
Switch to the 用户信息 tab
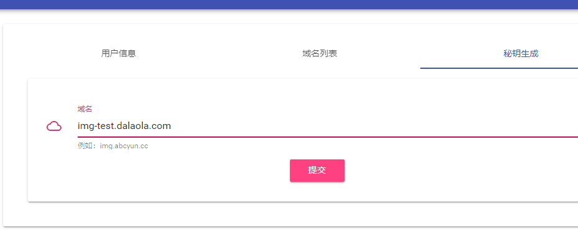[119, 53]
